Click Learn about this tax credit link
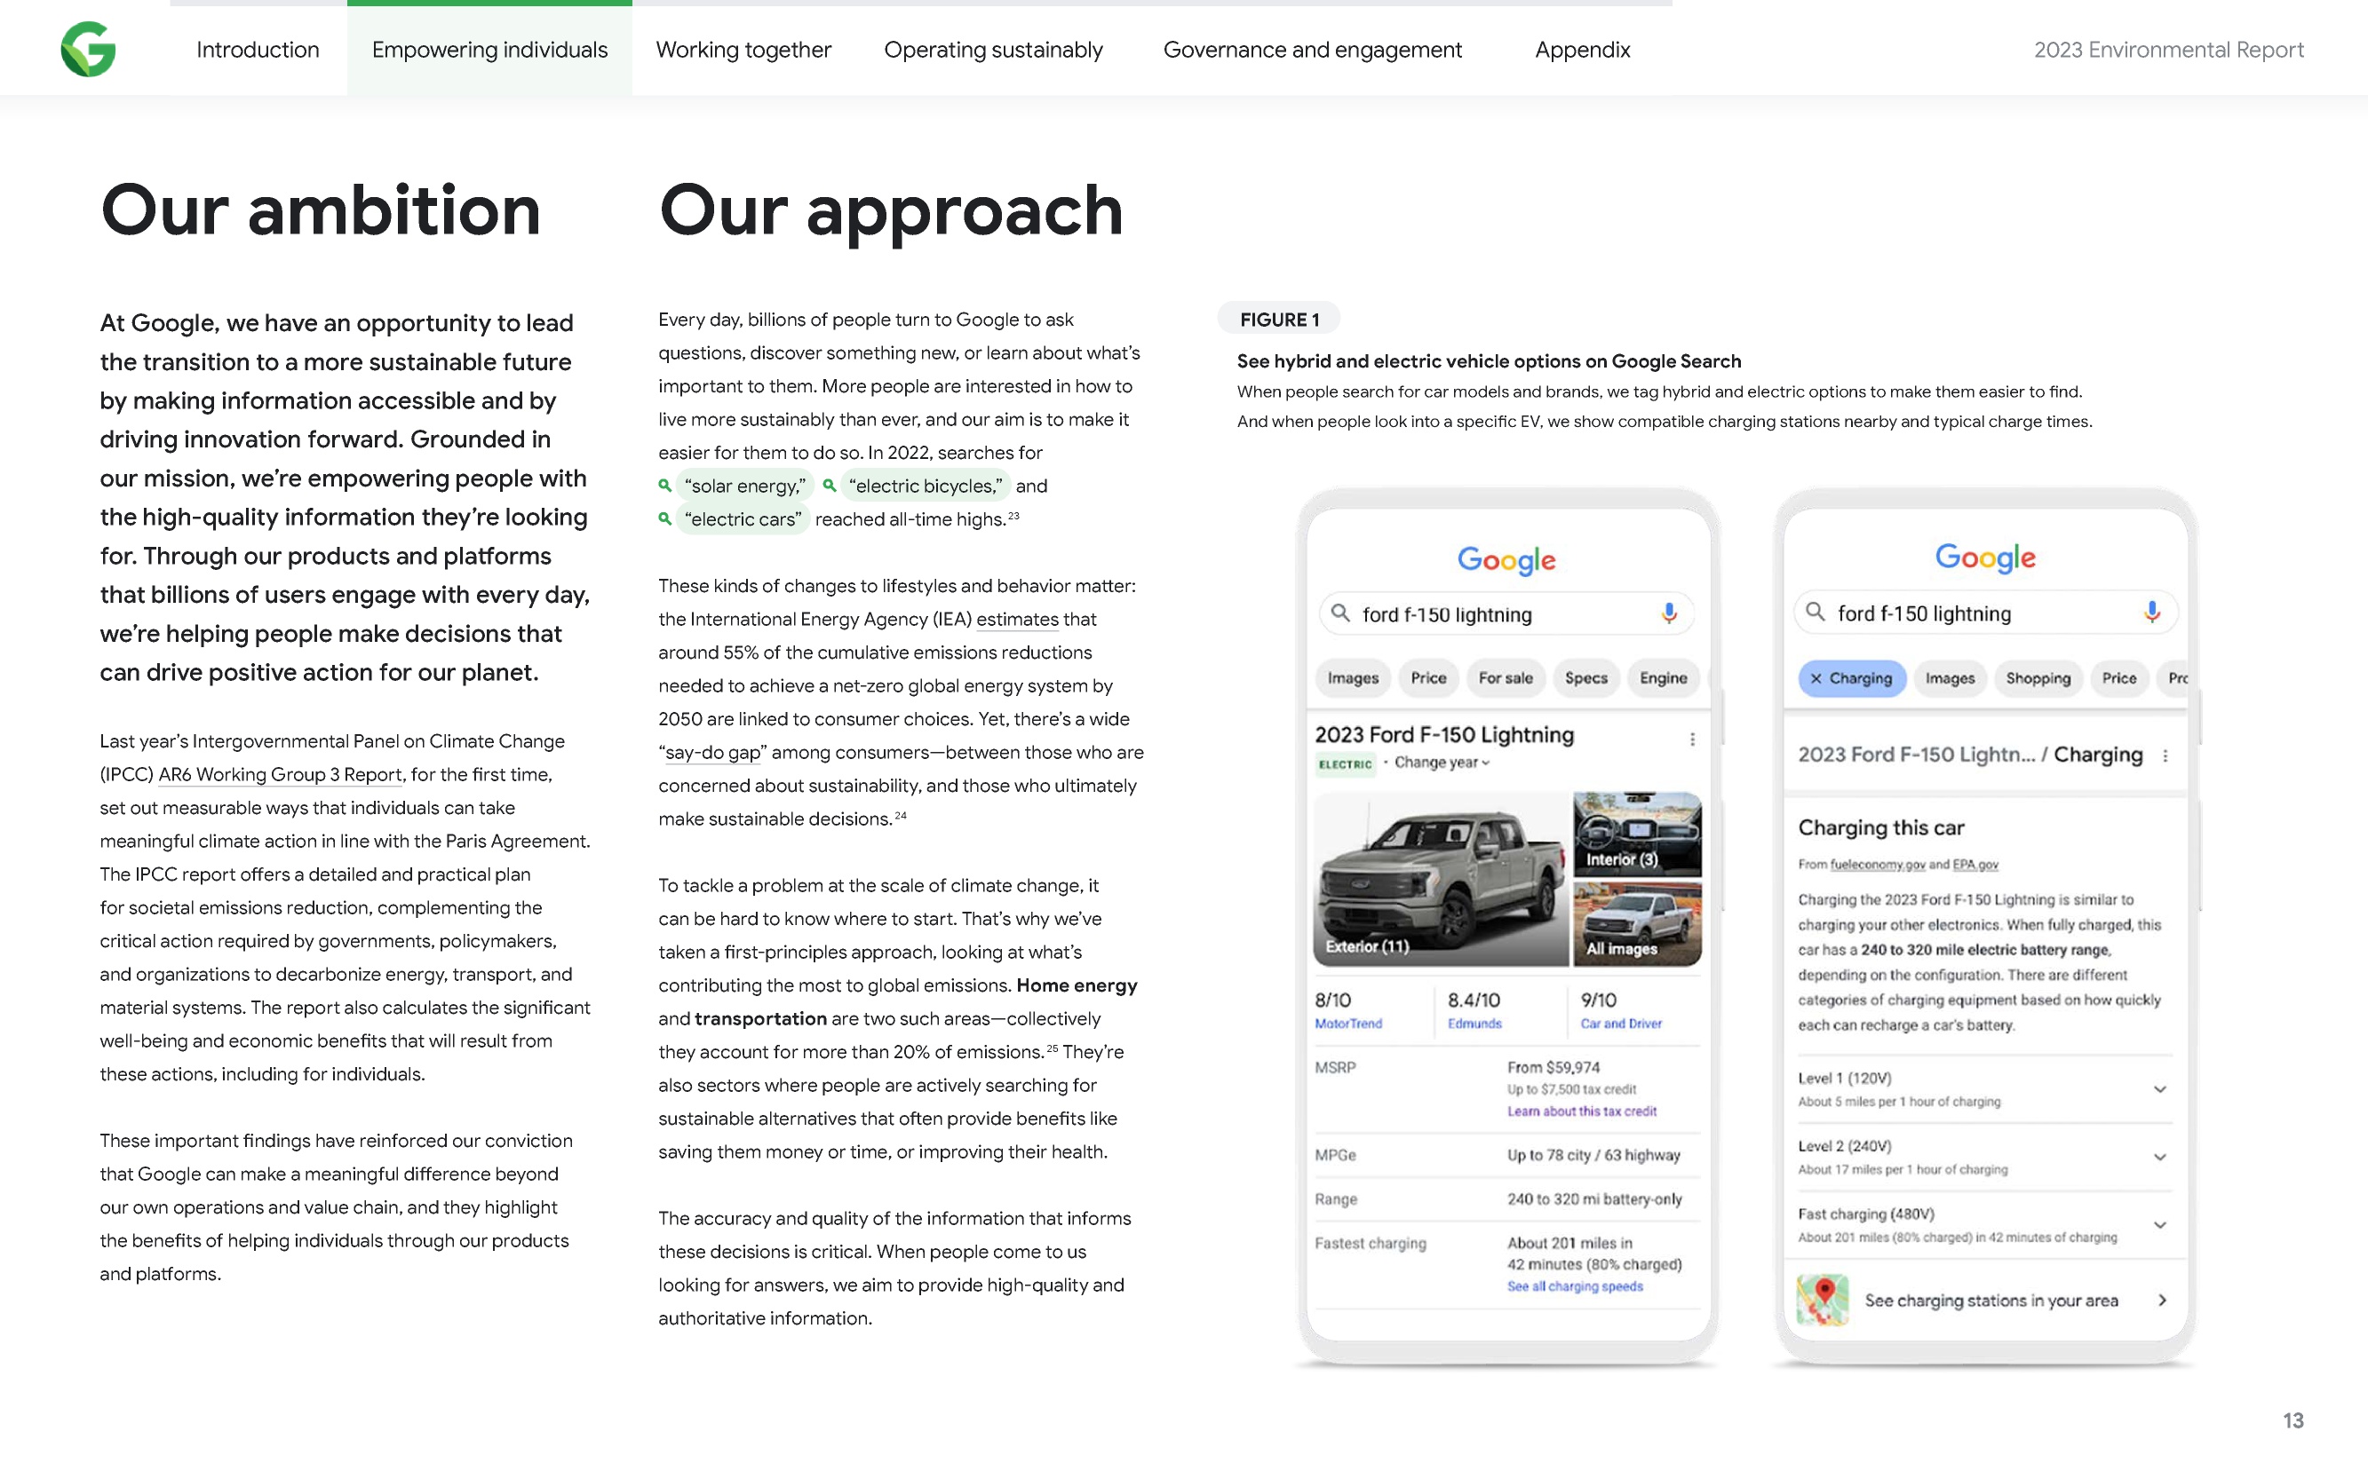 coord(1581,1111)
